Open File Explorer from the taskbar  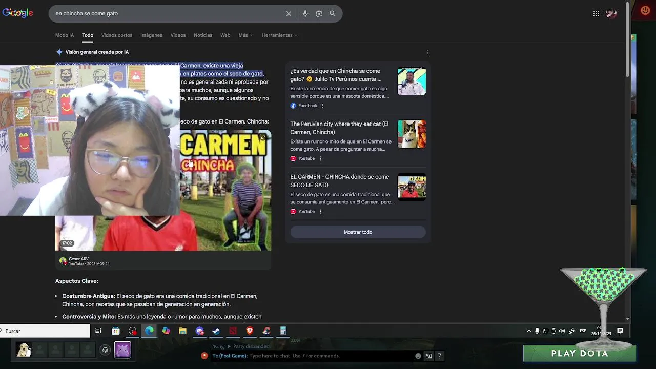click(182, 331)
